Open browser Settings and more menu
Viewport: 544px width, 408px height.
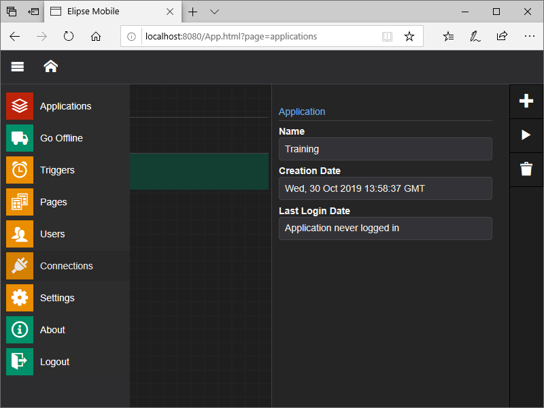coord(529,36)
